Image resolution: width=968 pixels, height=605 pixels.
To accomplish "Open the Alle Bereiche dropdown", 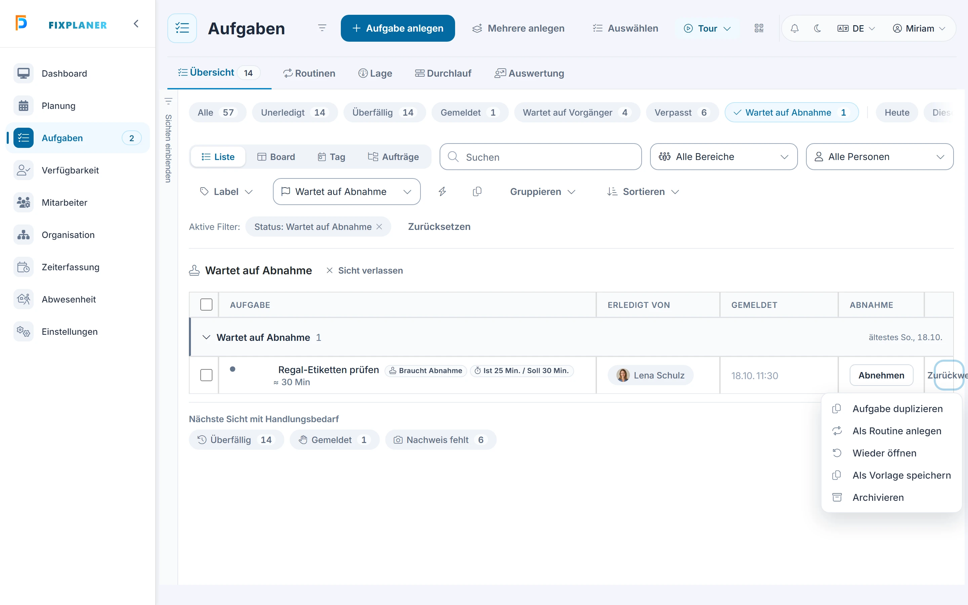I will tap(724, 157).
